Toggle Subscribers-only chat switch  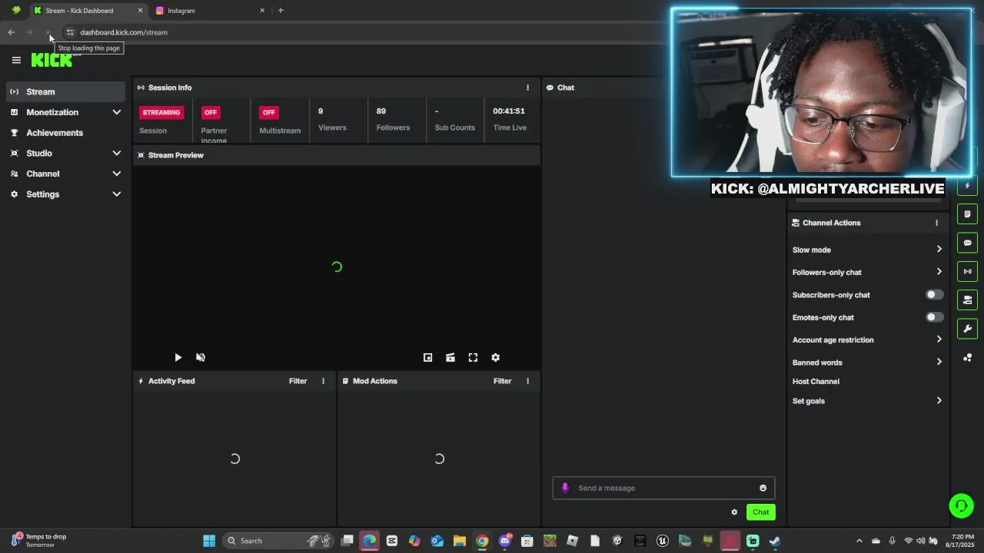934,295
